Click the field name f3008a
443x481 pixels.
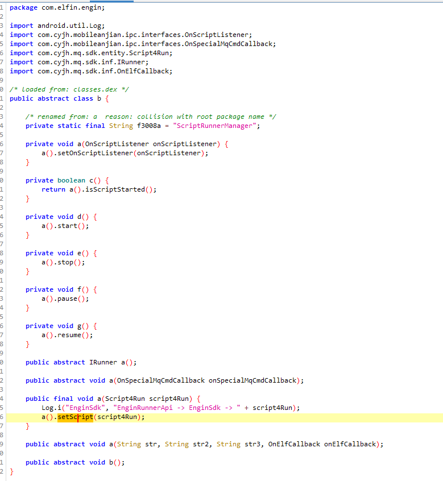(x=149, y=126)
